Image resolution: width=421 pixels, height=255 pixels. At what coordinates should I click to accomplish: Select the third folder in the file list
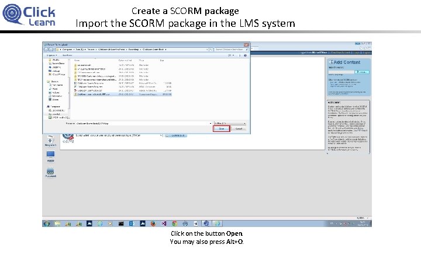(x=123, y=72)
